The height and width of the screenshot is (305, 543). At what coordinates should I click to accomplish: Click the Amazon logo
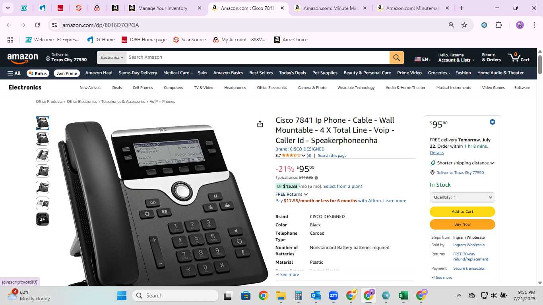coord(23,58)
